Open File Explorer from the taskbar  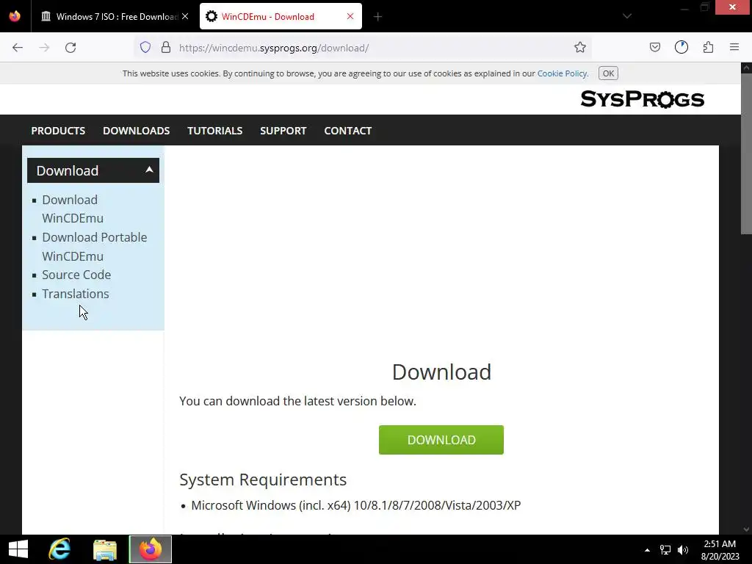(x=104, y=549)
